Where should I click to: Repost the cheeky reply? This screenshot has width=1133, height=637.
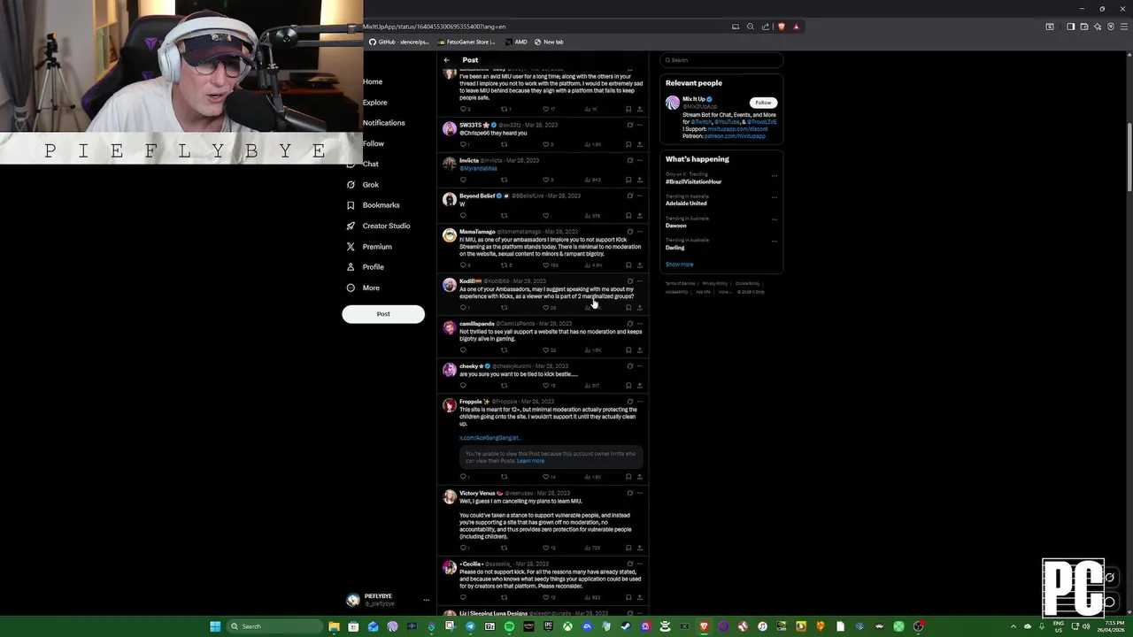[x=505, y=385]
